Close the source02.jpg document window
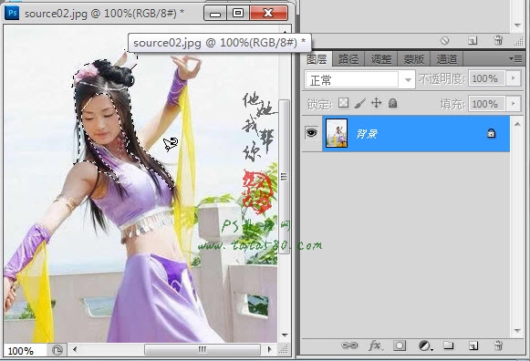The image size is (530, 361). (269, 13)
